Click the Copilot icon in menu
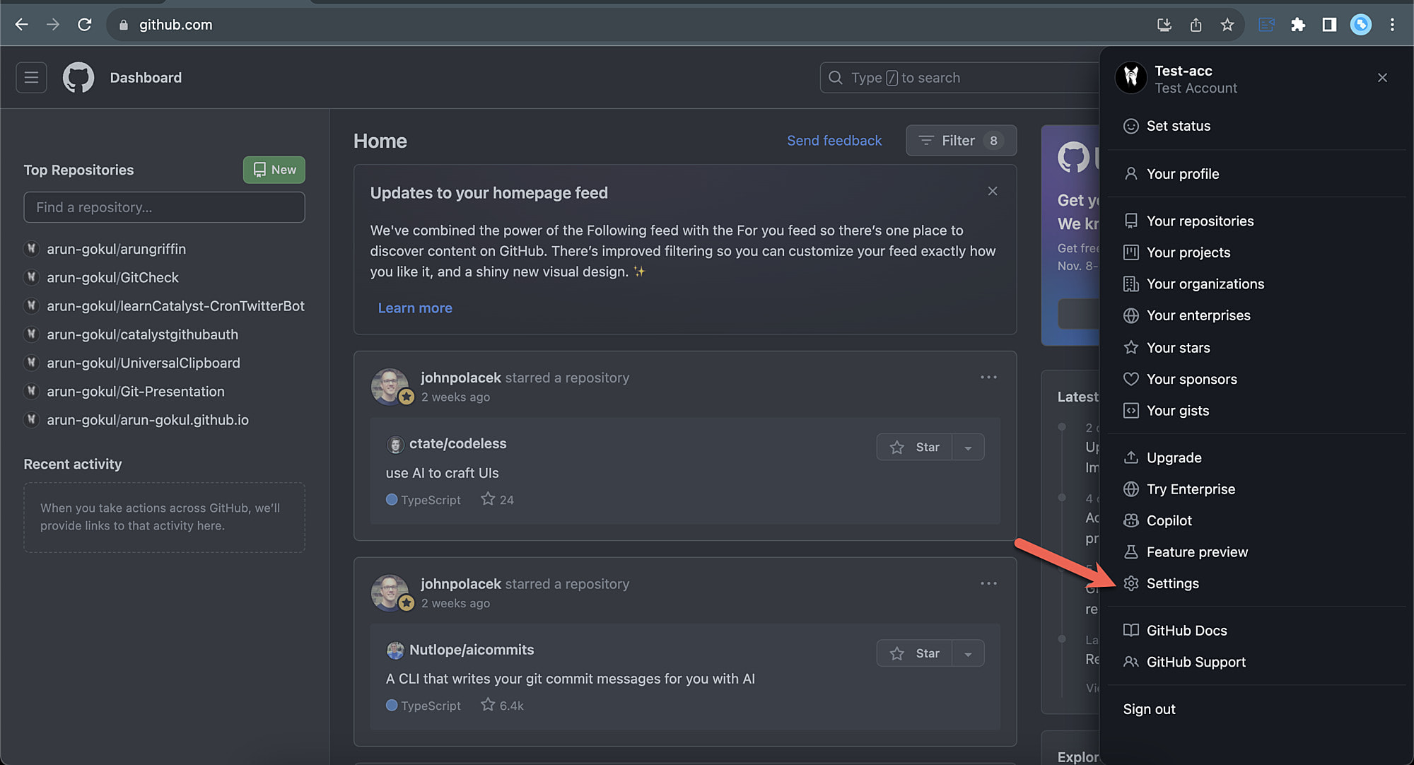The image size is (1414, 765). click(1130, 520)
